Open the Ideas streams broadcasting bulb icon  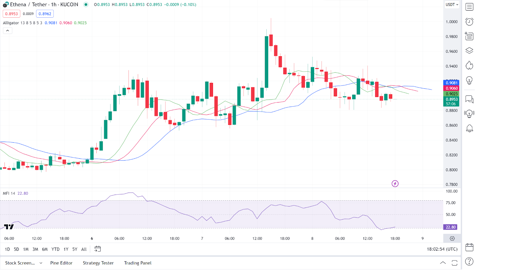point(469,114)
